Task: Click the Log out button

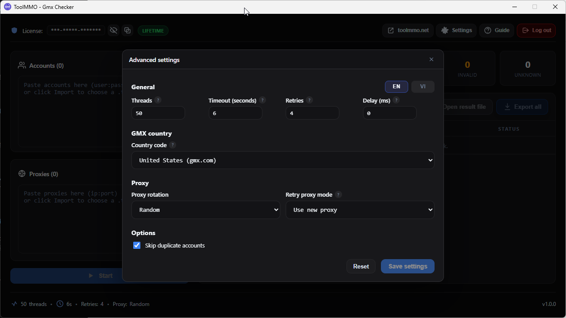Action: click(x=536, y=30)
